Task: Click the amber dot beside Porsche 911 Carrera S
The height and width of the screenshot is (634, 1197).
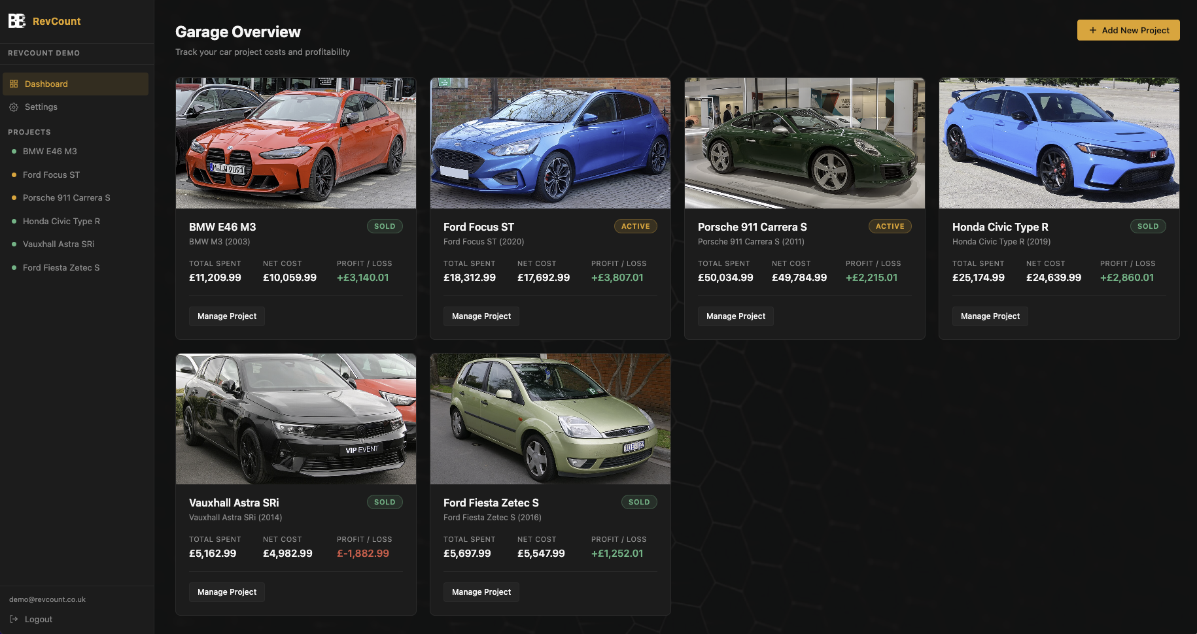Action: 14,198
